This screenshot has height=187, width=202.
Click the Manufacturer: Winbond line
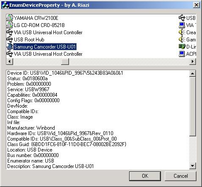point(31,128)
